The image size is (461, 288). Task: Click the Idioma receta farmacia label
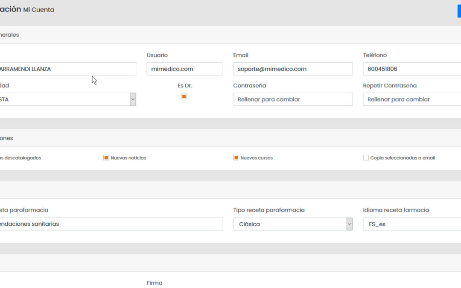tap(396, 210)
